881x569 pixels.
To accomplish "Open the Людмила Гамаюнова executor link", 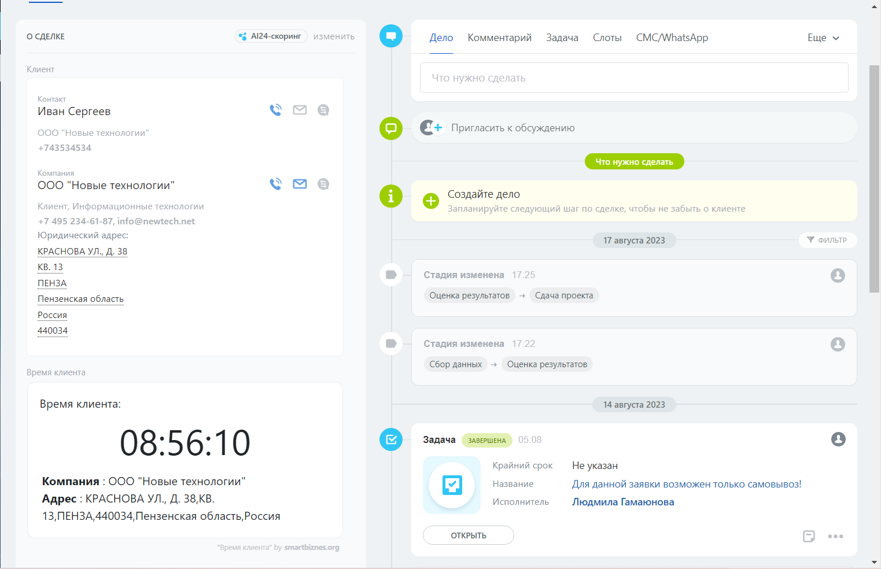I will click(622, 502).
